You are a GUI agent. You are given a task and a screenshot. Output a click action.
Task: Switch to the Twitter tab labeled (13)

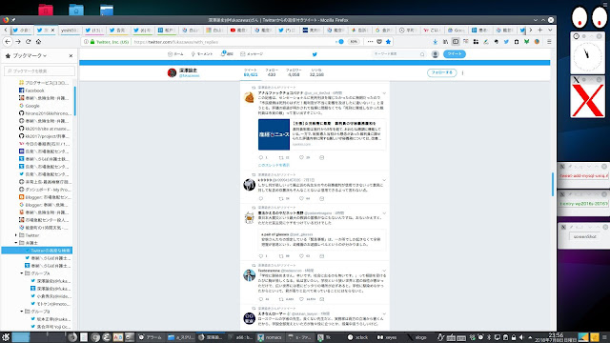coord(93,30)
